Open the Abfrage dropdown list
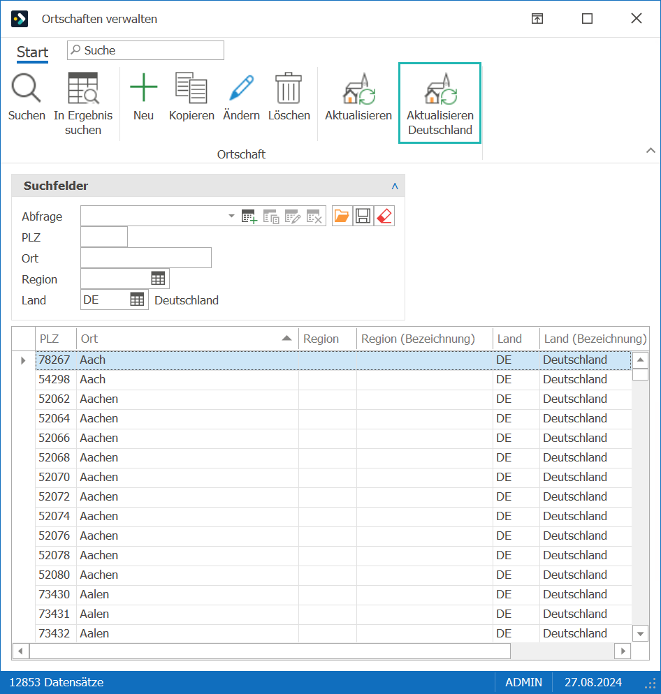This screenshot has width=661, height=694. click(x=231, y=216)
